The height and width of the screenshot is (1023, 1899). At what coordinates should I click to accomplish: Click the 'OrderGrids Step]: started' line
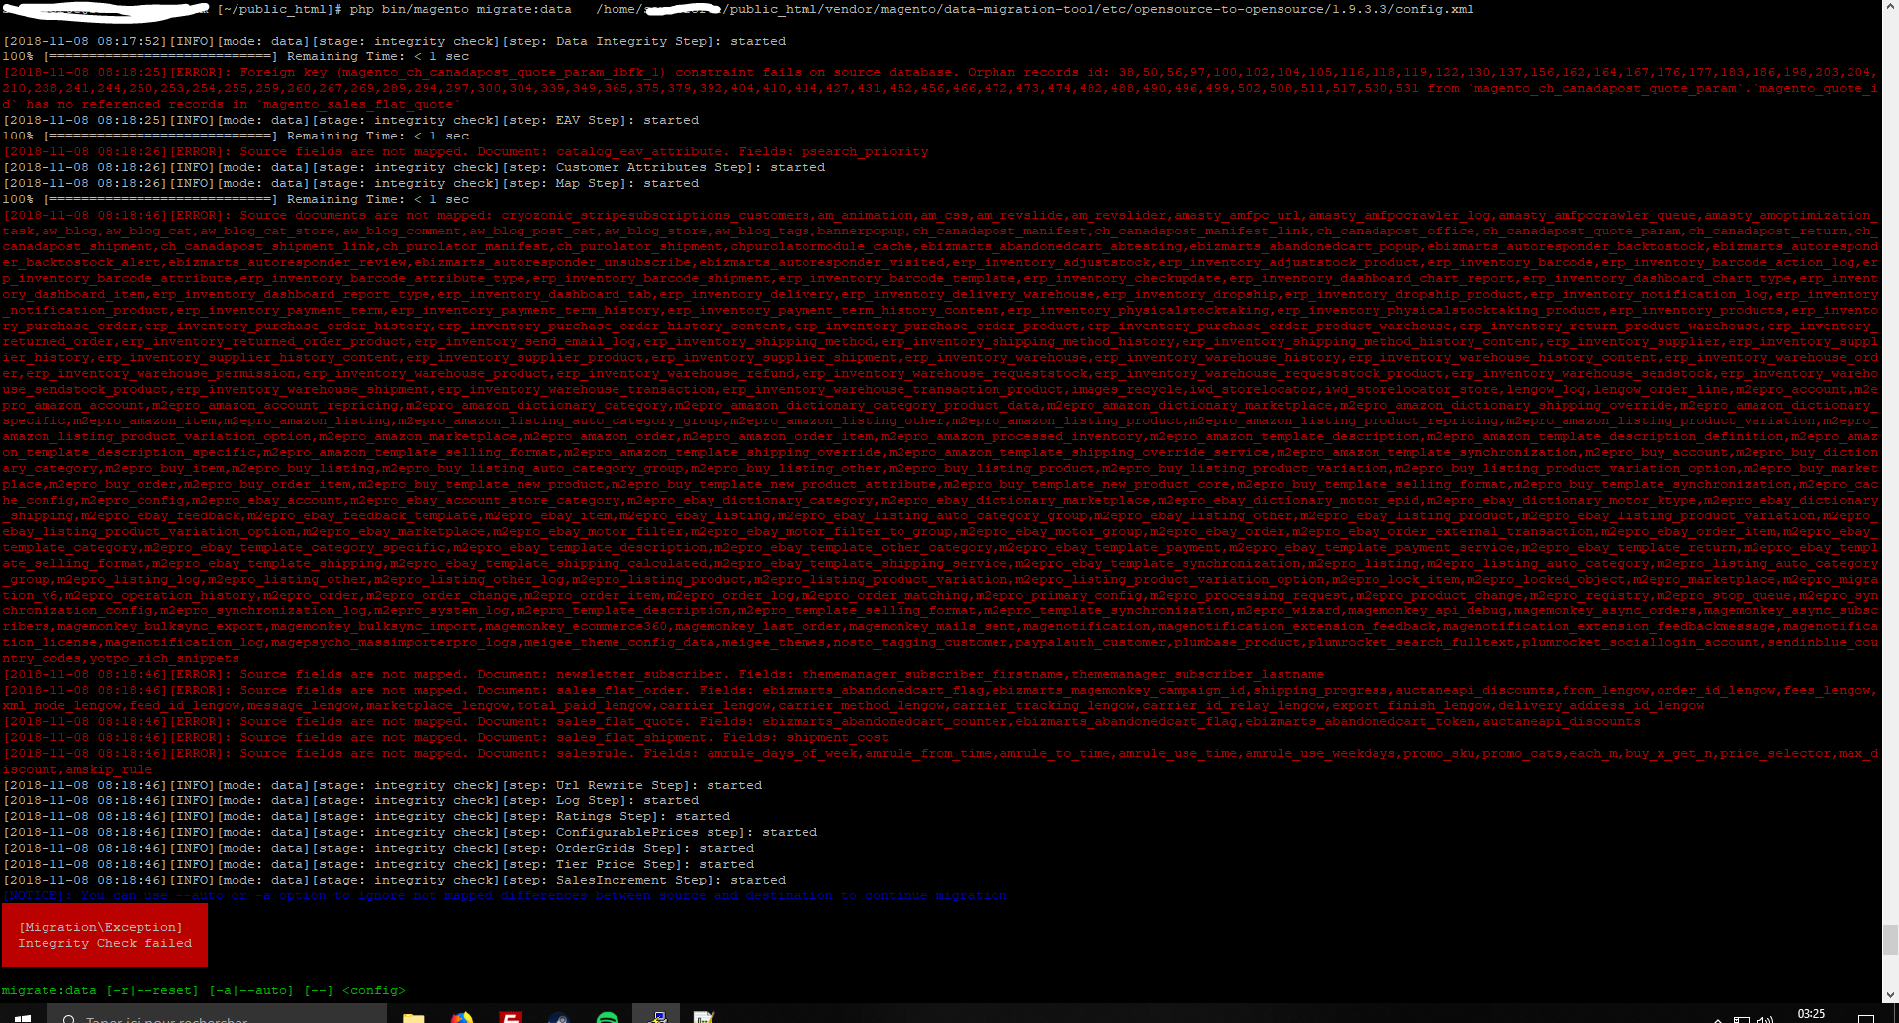click(378, 848)
